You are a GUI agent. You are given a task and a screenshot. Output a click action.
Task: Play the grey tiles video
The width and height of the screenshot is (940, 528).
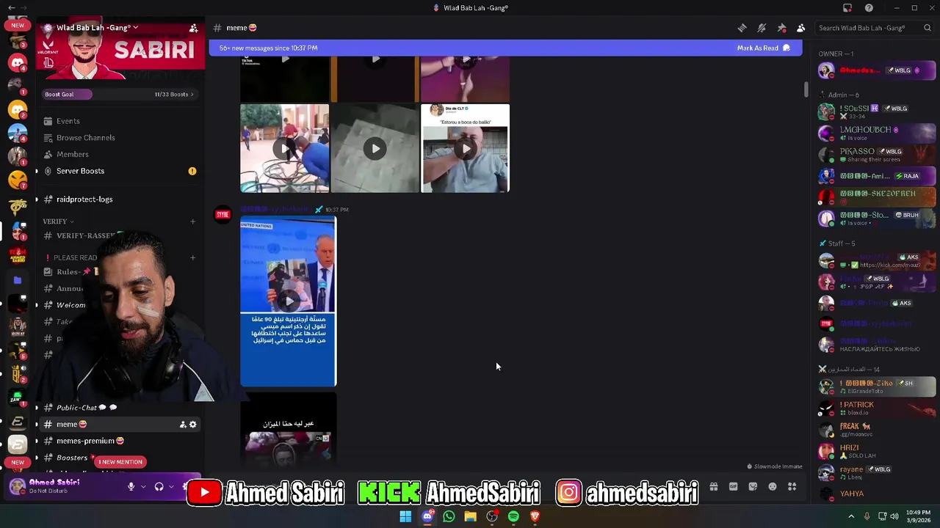[x=375, y=148]
